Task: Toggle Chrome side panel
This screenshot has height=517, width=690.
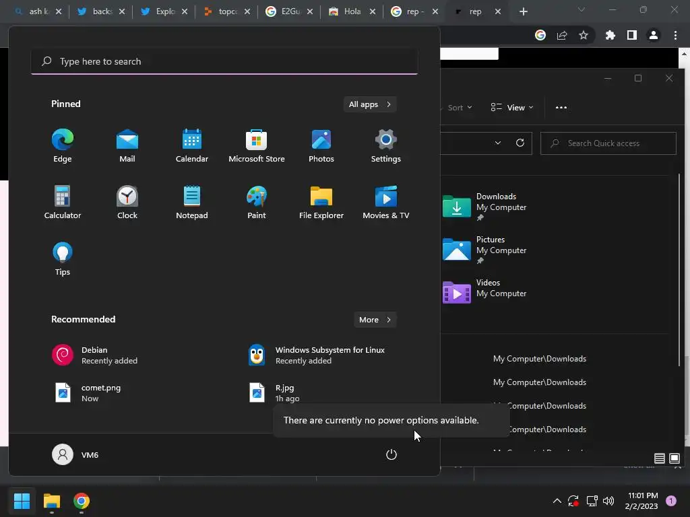Action: (632, 35)
